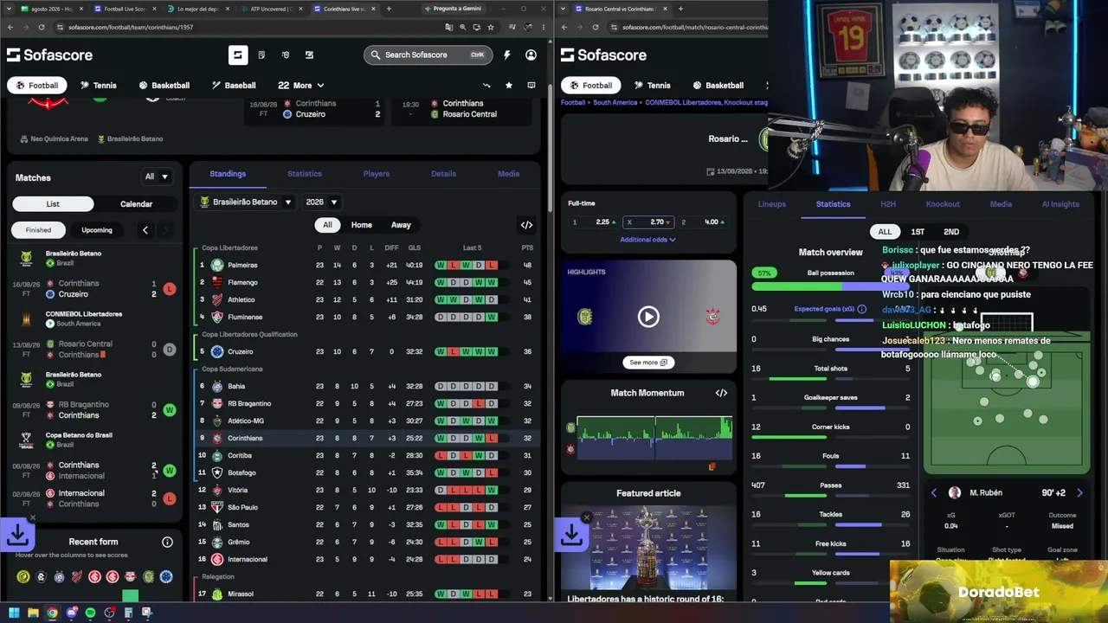Viewport: 1108px width, 623px height.
Task: Expand the 22 More sports dropdown
Action: tap(301, 86)
